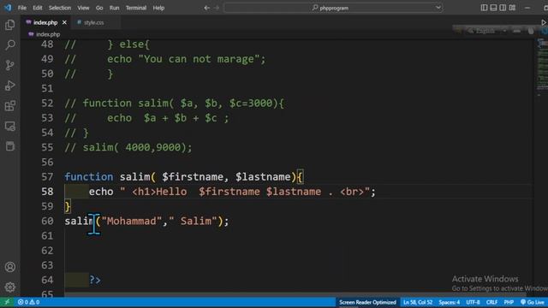This screenshot has height=308, width=548.
Task: Open the Terminal menu
Action: pos(136,8)
